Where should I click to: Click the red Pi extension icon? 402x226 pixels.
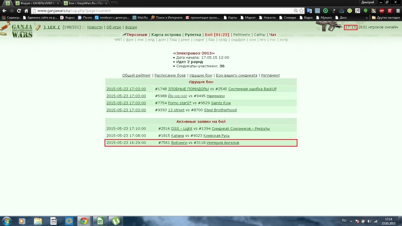point(390,11)
